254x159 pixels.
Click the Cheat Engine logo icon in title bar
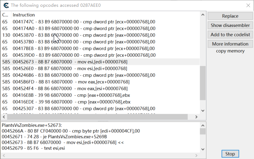pos(6,5)
